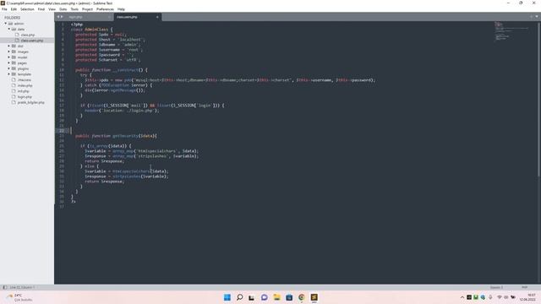Show hidden system tray icons

pyautogui.click(x=462, y=297)
